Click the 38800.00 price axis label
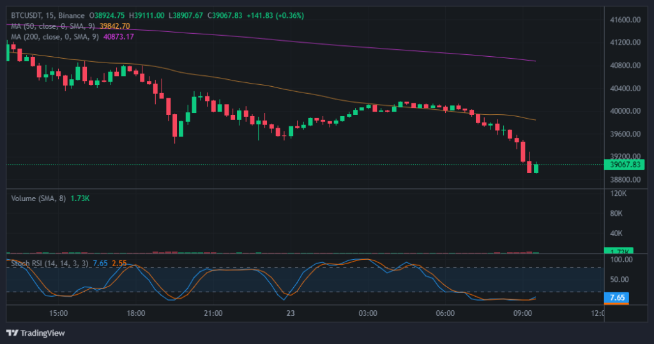This screenshot has height=344, width=654. click(x=625, y=180)
